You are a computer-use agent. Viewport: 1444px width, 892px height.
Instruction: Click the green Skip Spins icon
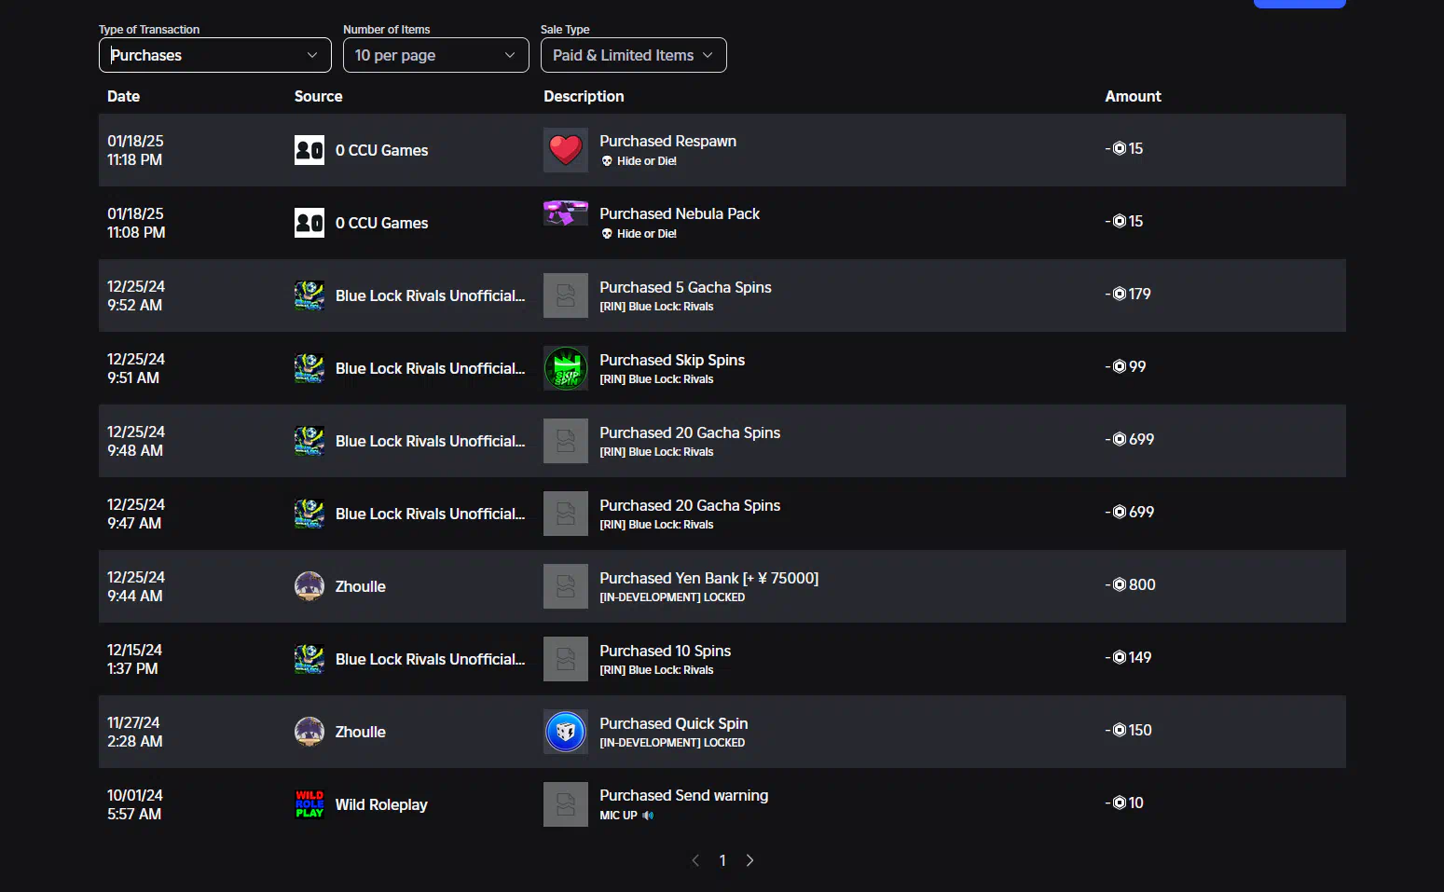[x=565, y=368]
